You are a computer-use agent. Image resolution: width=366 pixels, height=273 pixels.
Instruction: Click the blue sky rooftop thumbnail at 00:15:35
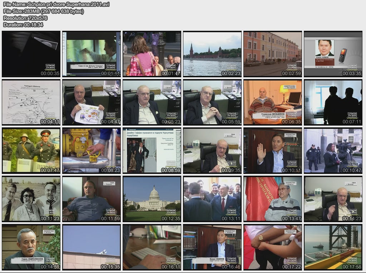(91, 247)
